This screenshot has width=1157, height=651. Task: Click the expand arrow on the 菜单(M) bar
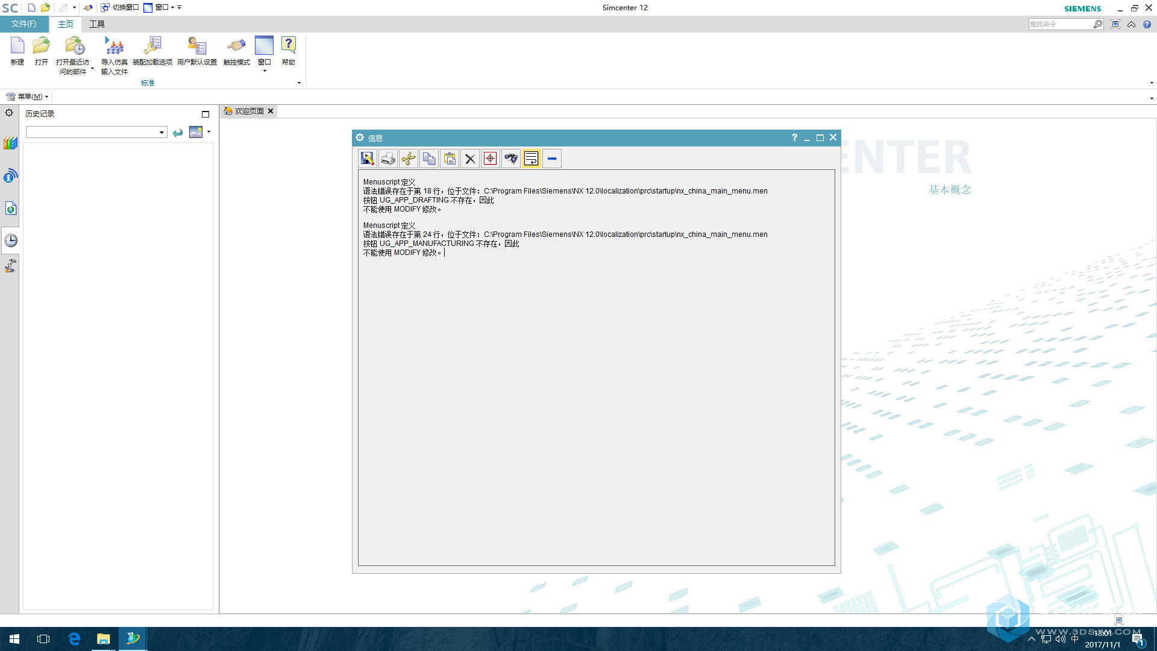point(1152,98)
